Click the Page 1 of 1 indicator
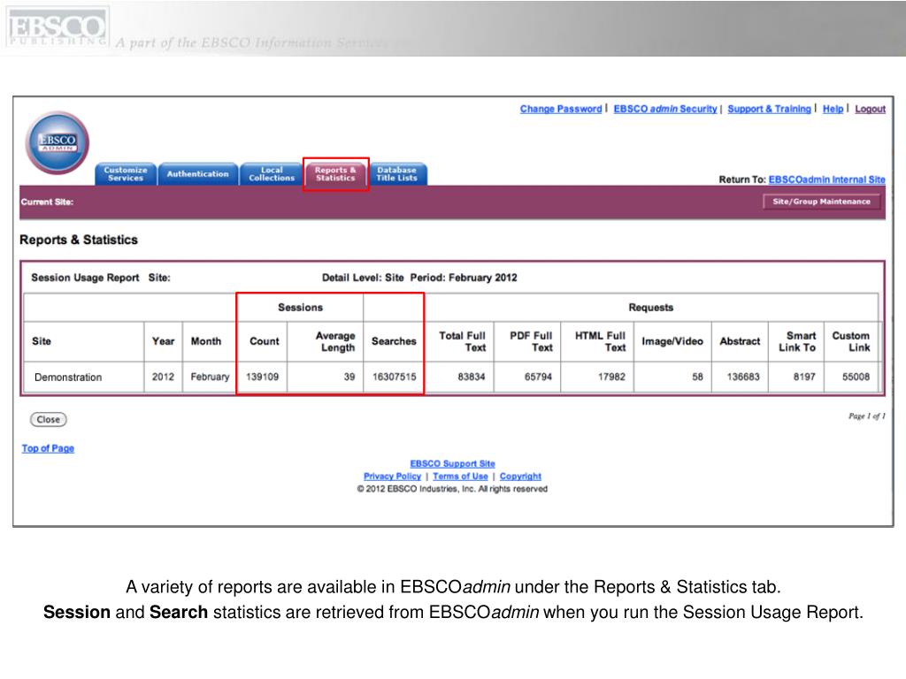This screenshot has height=679, width=906. pyautogui.click(x=867, y=416)
